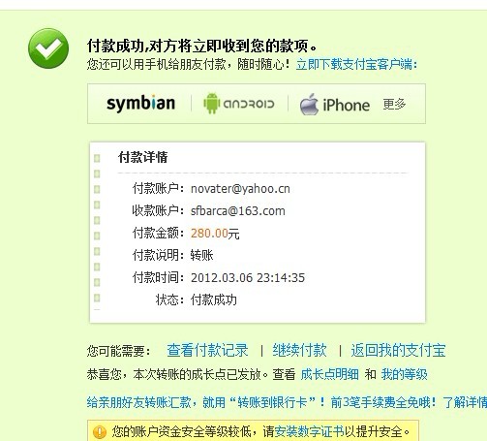This screenshot has height=441, width=487.
Task: Open 我的等级 my level link
Action: 405,374
